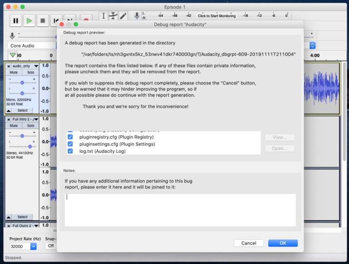This screenshot has height=264, width=349.
Task: Uncheck log.txt (Audacity Log)
Action: (70, 151)
